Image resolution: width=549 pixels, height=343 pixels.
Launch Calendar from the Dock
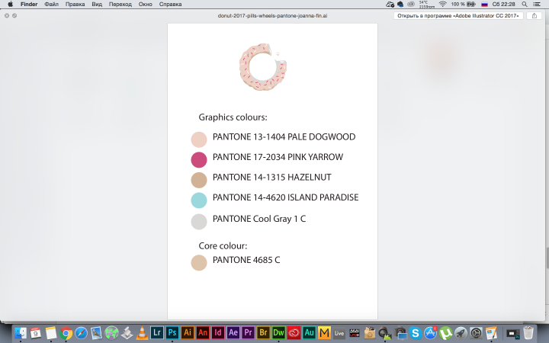pyautogui.click(x=35, y=333)
